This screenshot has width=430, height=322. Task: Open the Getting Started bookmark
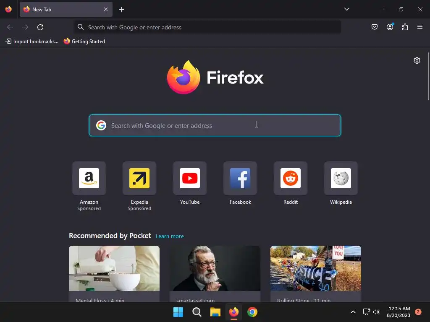[x=84, y=42]
